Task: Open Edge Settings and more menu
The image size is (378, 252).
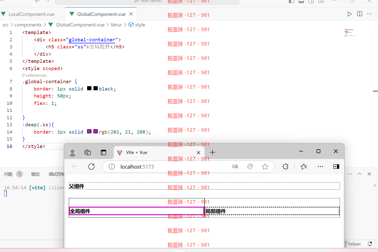Action: coord(320,167)
